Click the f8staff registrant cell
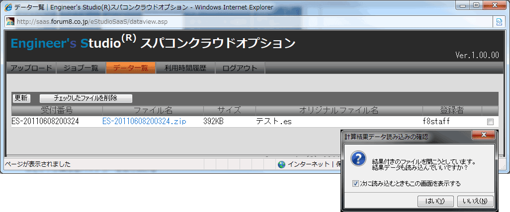 click(x=436, y=122)
